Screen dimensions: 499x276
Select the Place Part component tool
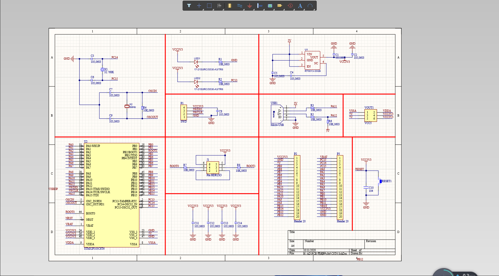point(230,6)
